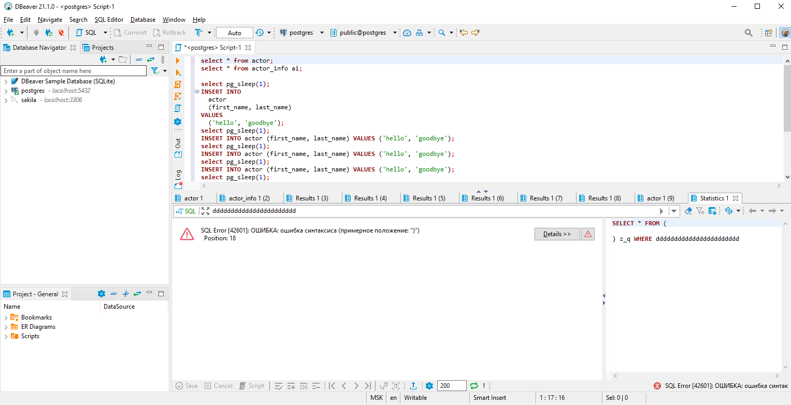Open a new SQL editor
This screenshot has width=791, height=405.
point(87,32)
